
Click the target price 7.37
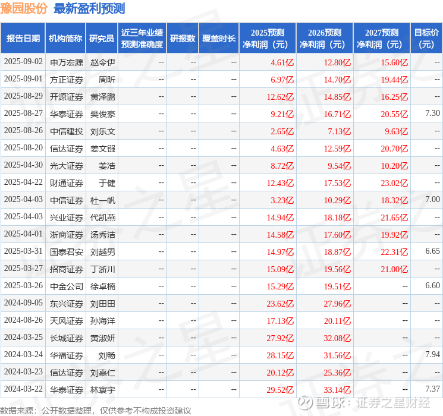pos(432,389)
